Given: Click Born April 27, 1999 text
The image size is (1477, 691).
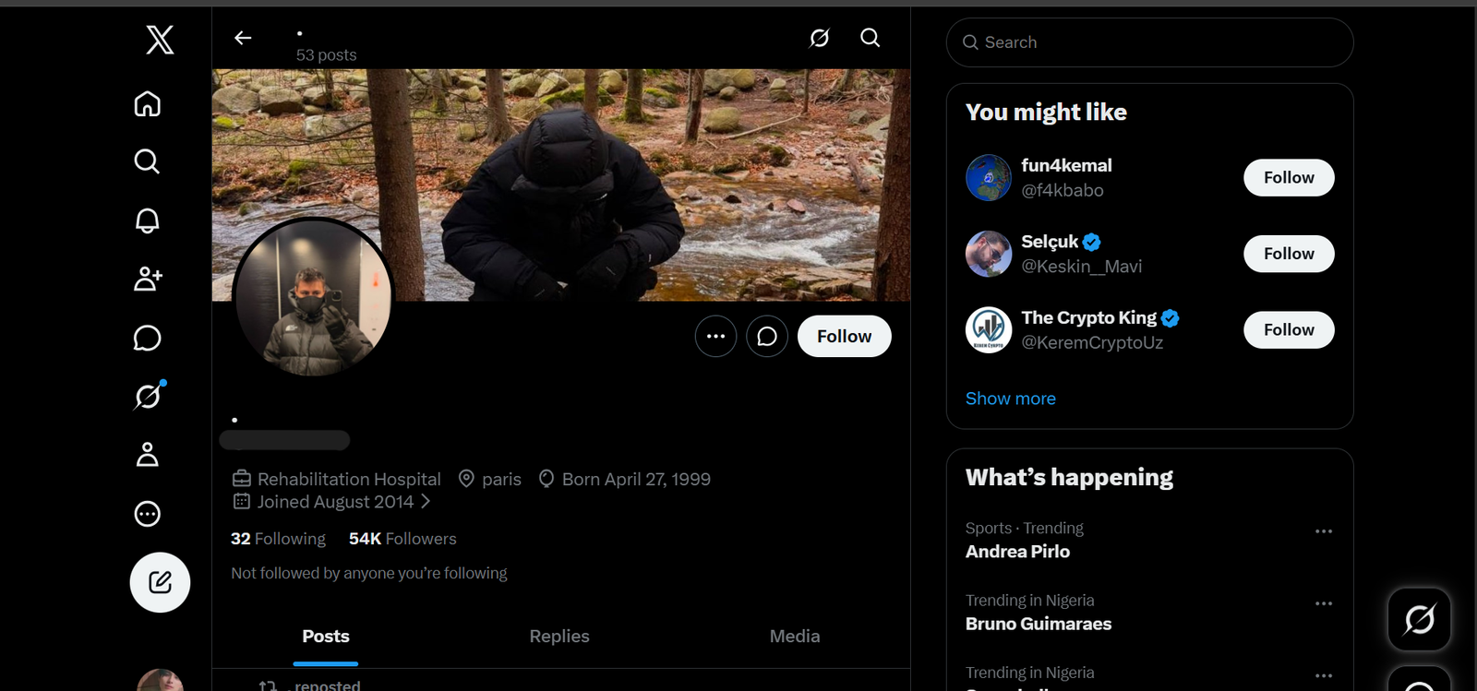Looking at the screenshot, I should [x=636, y=480].
